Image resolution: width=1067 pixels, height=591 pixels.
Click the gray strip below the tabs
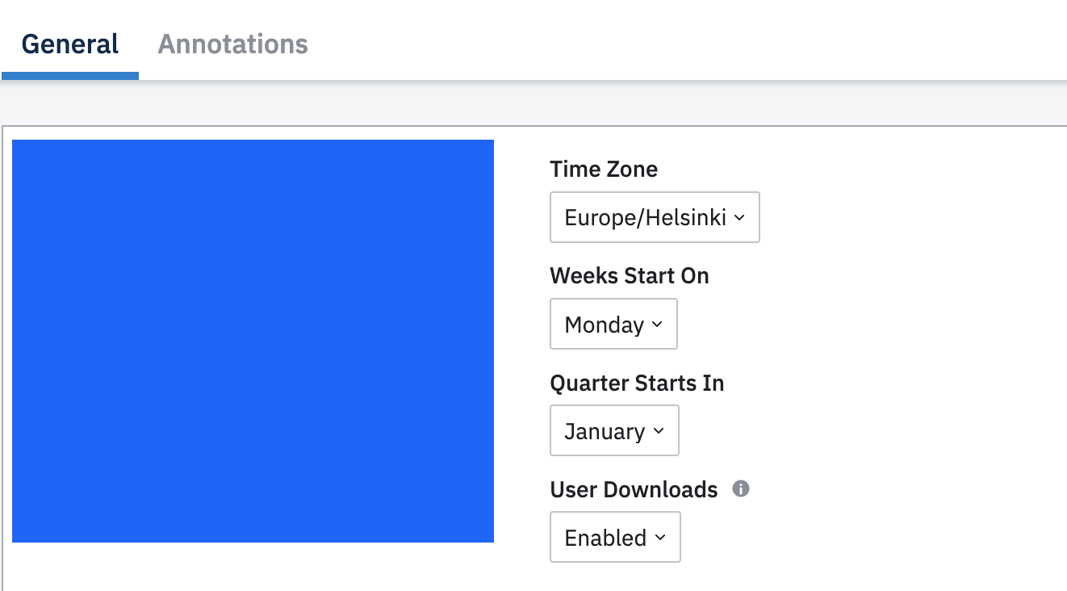[x=533, y=105]
